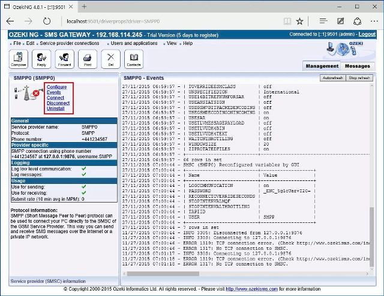This screenshot has height=296, width=384.
Task: Open the View menu
Action: pyautogui.click(x=172, y=43)
